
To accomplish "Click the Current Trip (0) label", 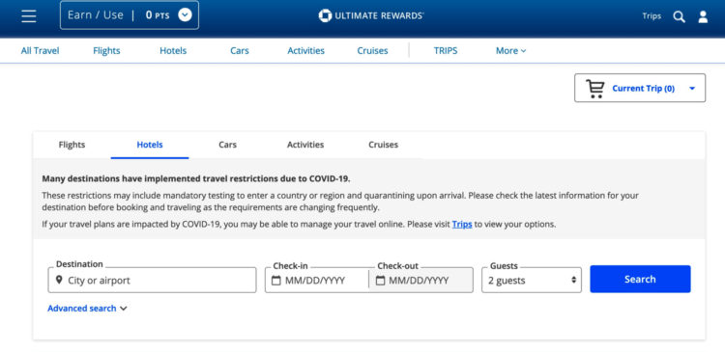I will pyautogui.click(x=643, y=89).
